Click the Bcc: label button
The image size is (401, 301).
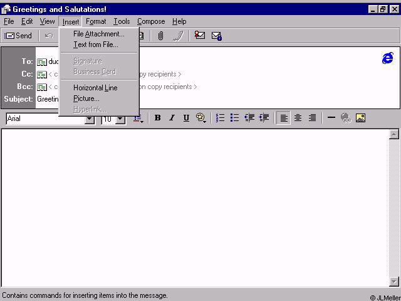pos(25,87)
